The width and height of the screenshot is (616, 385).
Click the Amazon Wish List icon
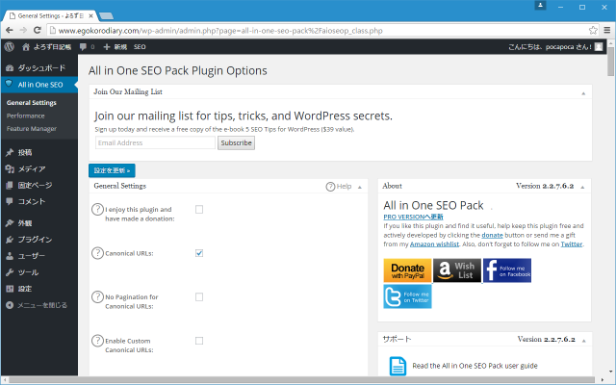456,270
